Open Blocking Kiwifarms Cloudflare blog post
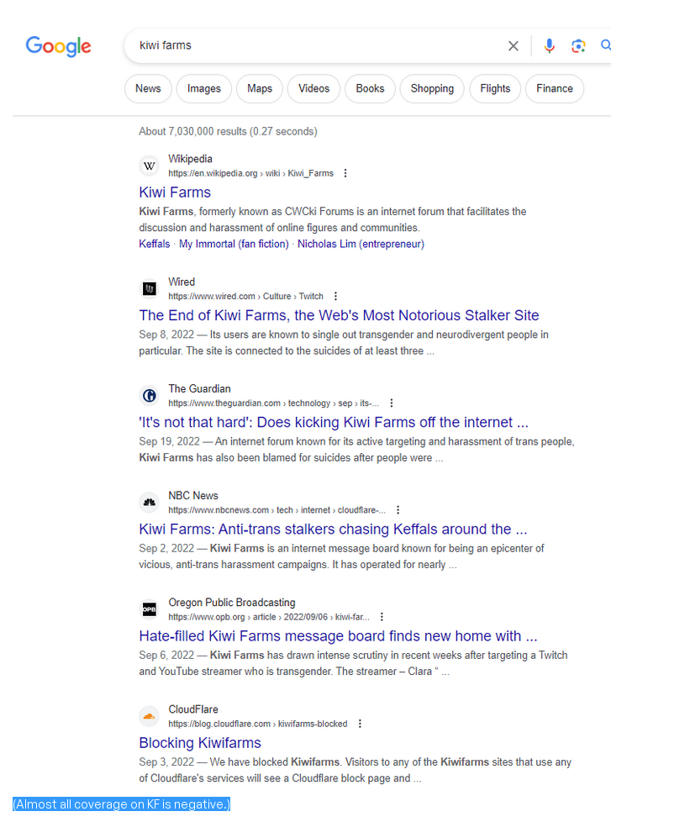Viewport: 685px width, 822px height. pos(200,743)
